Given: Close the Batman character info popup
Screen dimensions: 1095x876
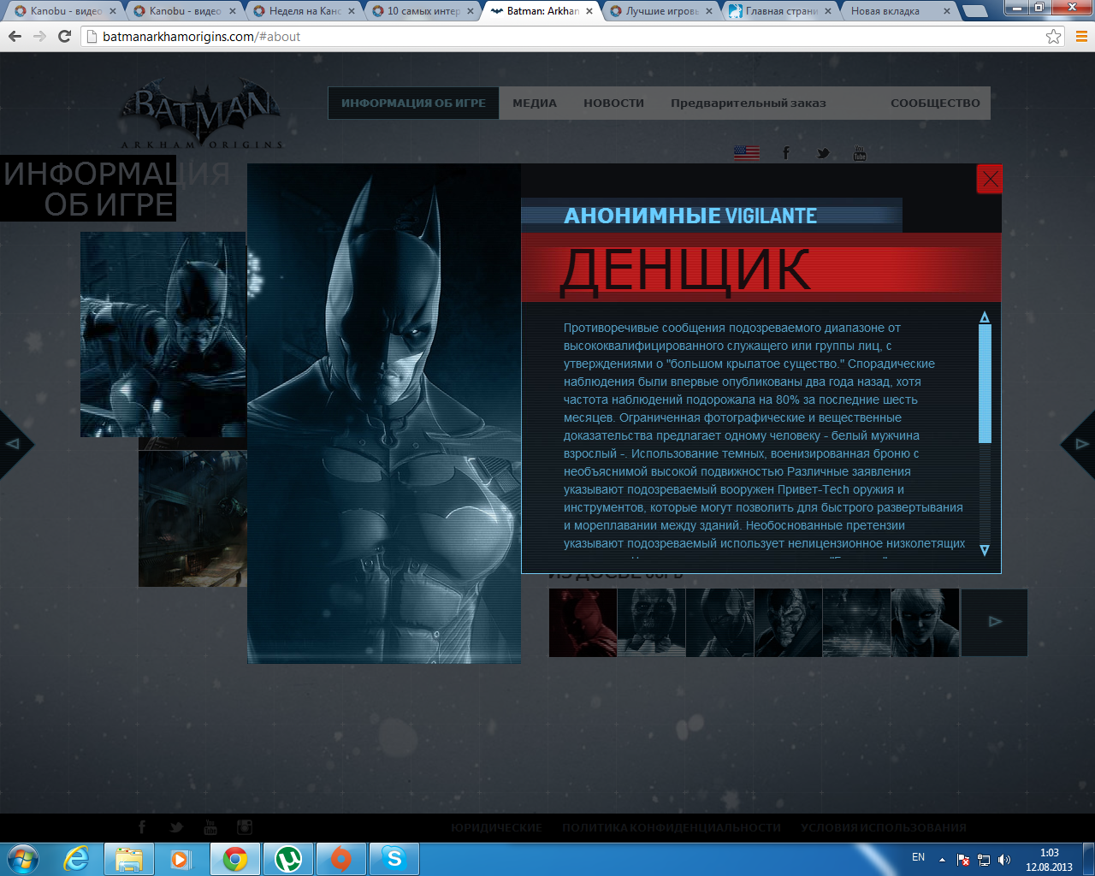Looking at the screenshot, I should [989, 179].
